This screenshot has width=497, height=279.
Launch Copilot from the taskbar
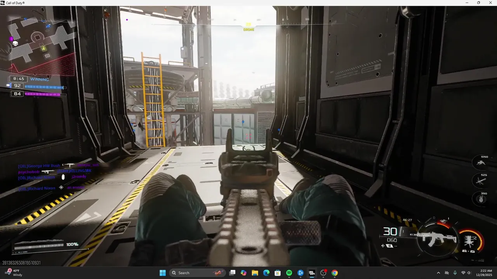click(x=243, y=273)
